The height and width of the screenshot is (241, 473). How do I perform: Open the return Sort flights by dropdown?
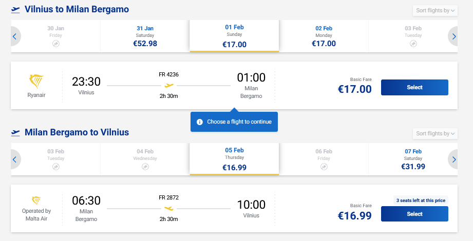[434, 133]
